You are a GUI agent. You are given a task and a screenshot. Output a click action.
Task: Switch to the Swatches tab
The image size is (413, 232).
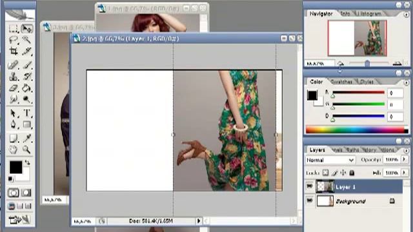(341, 82)
